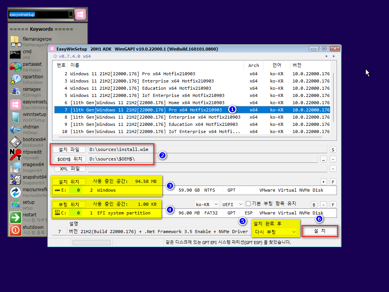Click minus button beside $OEM$ path
The height and width of the screenshot is (292, 389).
333,159
